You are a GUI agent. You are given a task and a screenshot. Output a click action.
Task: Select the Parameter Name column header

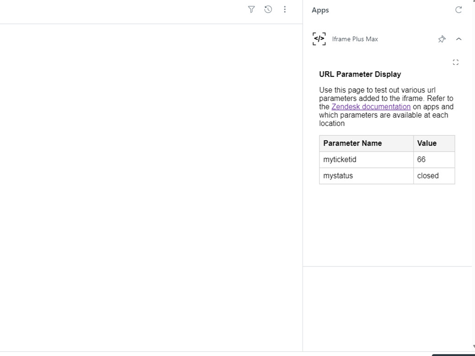tap(353, 143)
